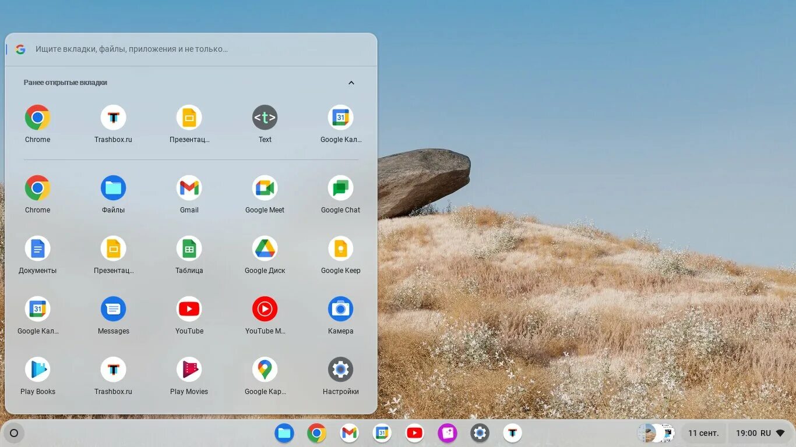Open Chrome in the recently opened tabs row

tap(37, 123)
